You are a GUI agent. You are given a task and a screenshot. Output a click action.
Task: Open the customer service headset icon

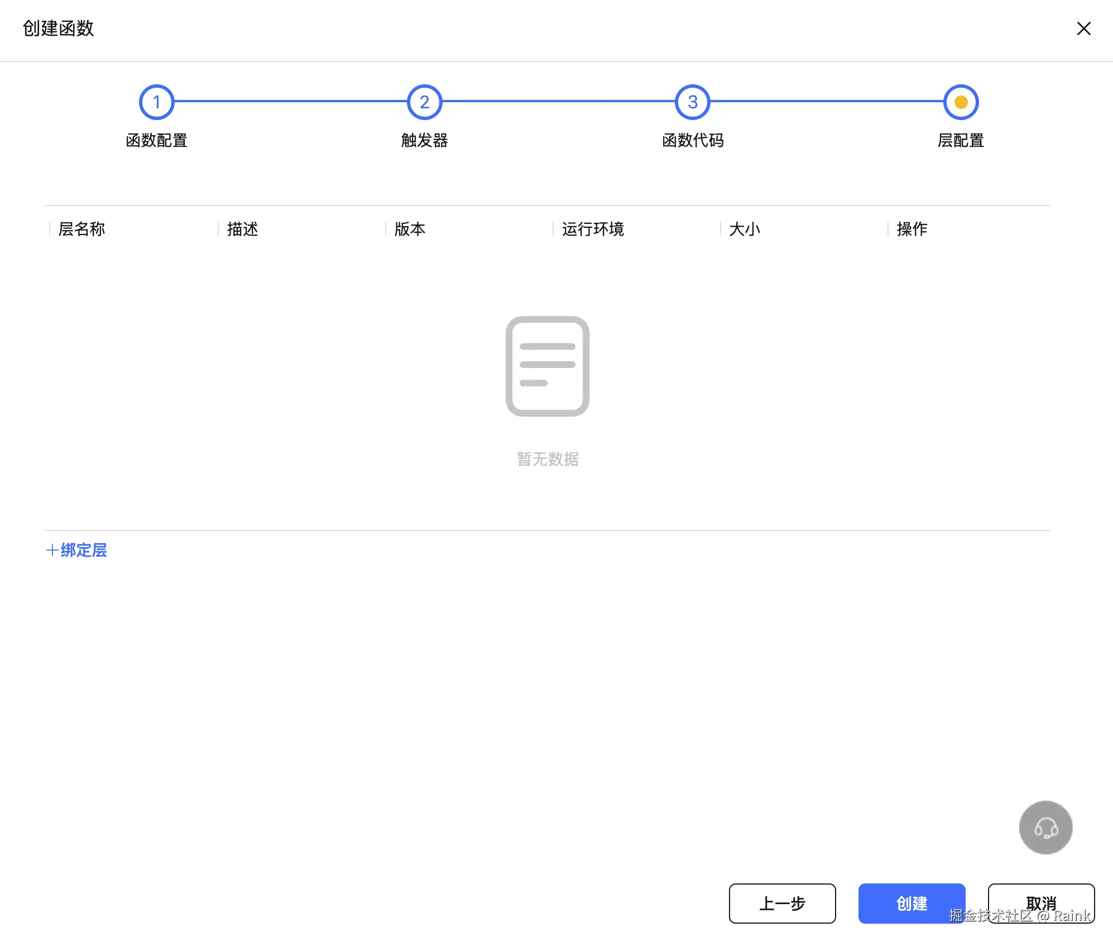[x=1045, y=828]
